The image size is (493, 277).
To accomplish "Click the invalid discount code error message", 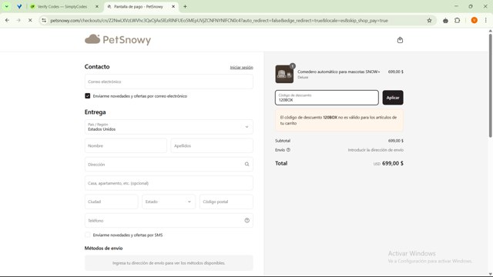I will pyautogui.click(x=339, y=120).
